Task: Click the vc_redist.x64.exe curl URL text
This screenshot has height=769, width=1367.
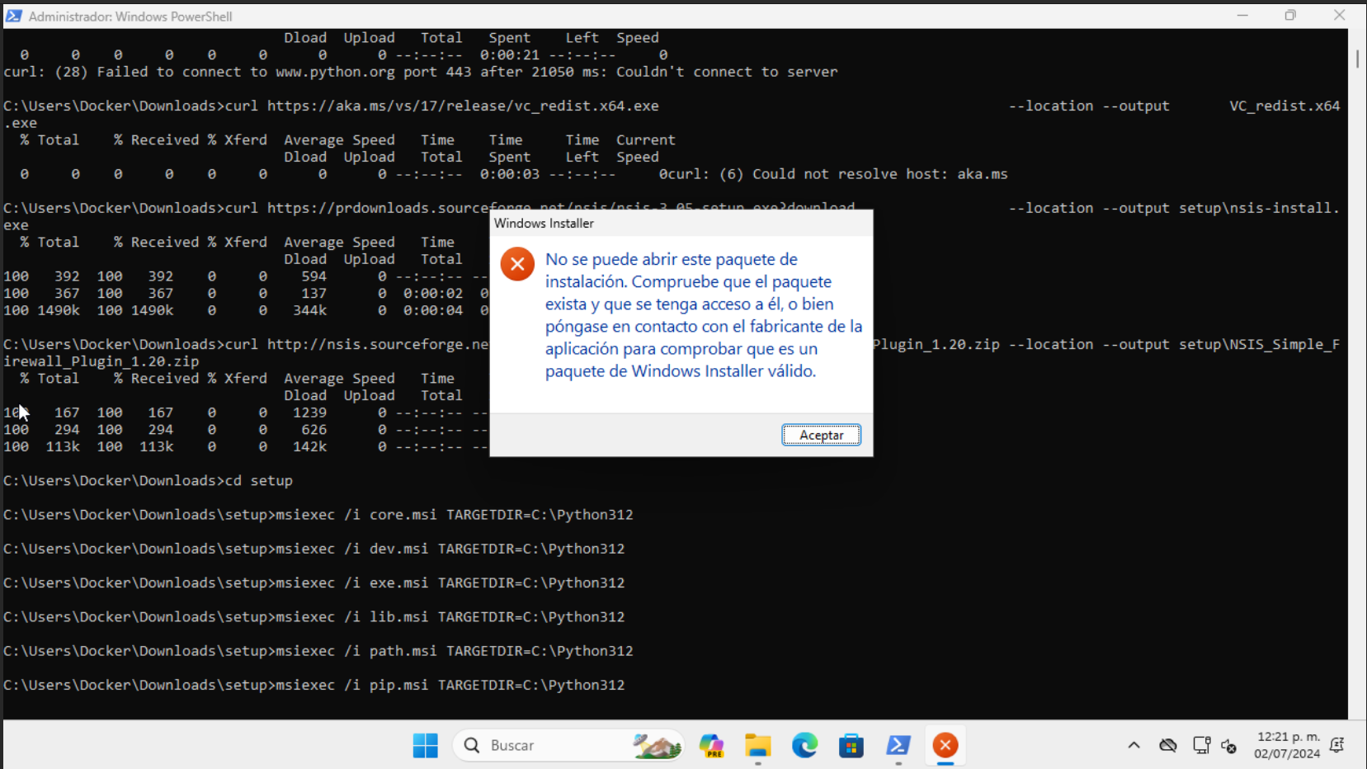Action: [463, 106]
